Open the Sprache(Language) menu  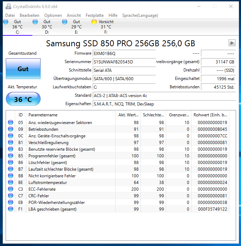pyautogui.click(x=140, y=15)
